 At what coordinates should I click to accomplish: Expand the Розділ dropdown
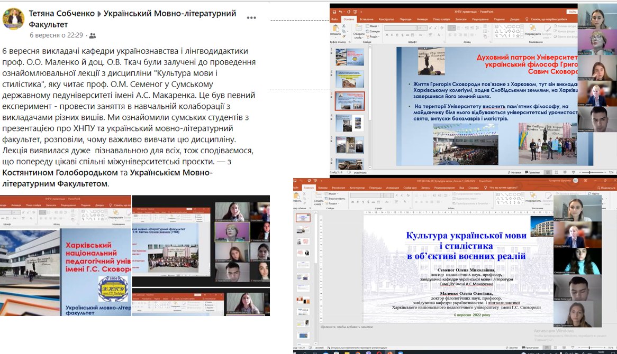pyautogui.click(x=374, y=36)
